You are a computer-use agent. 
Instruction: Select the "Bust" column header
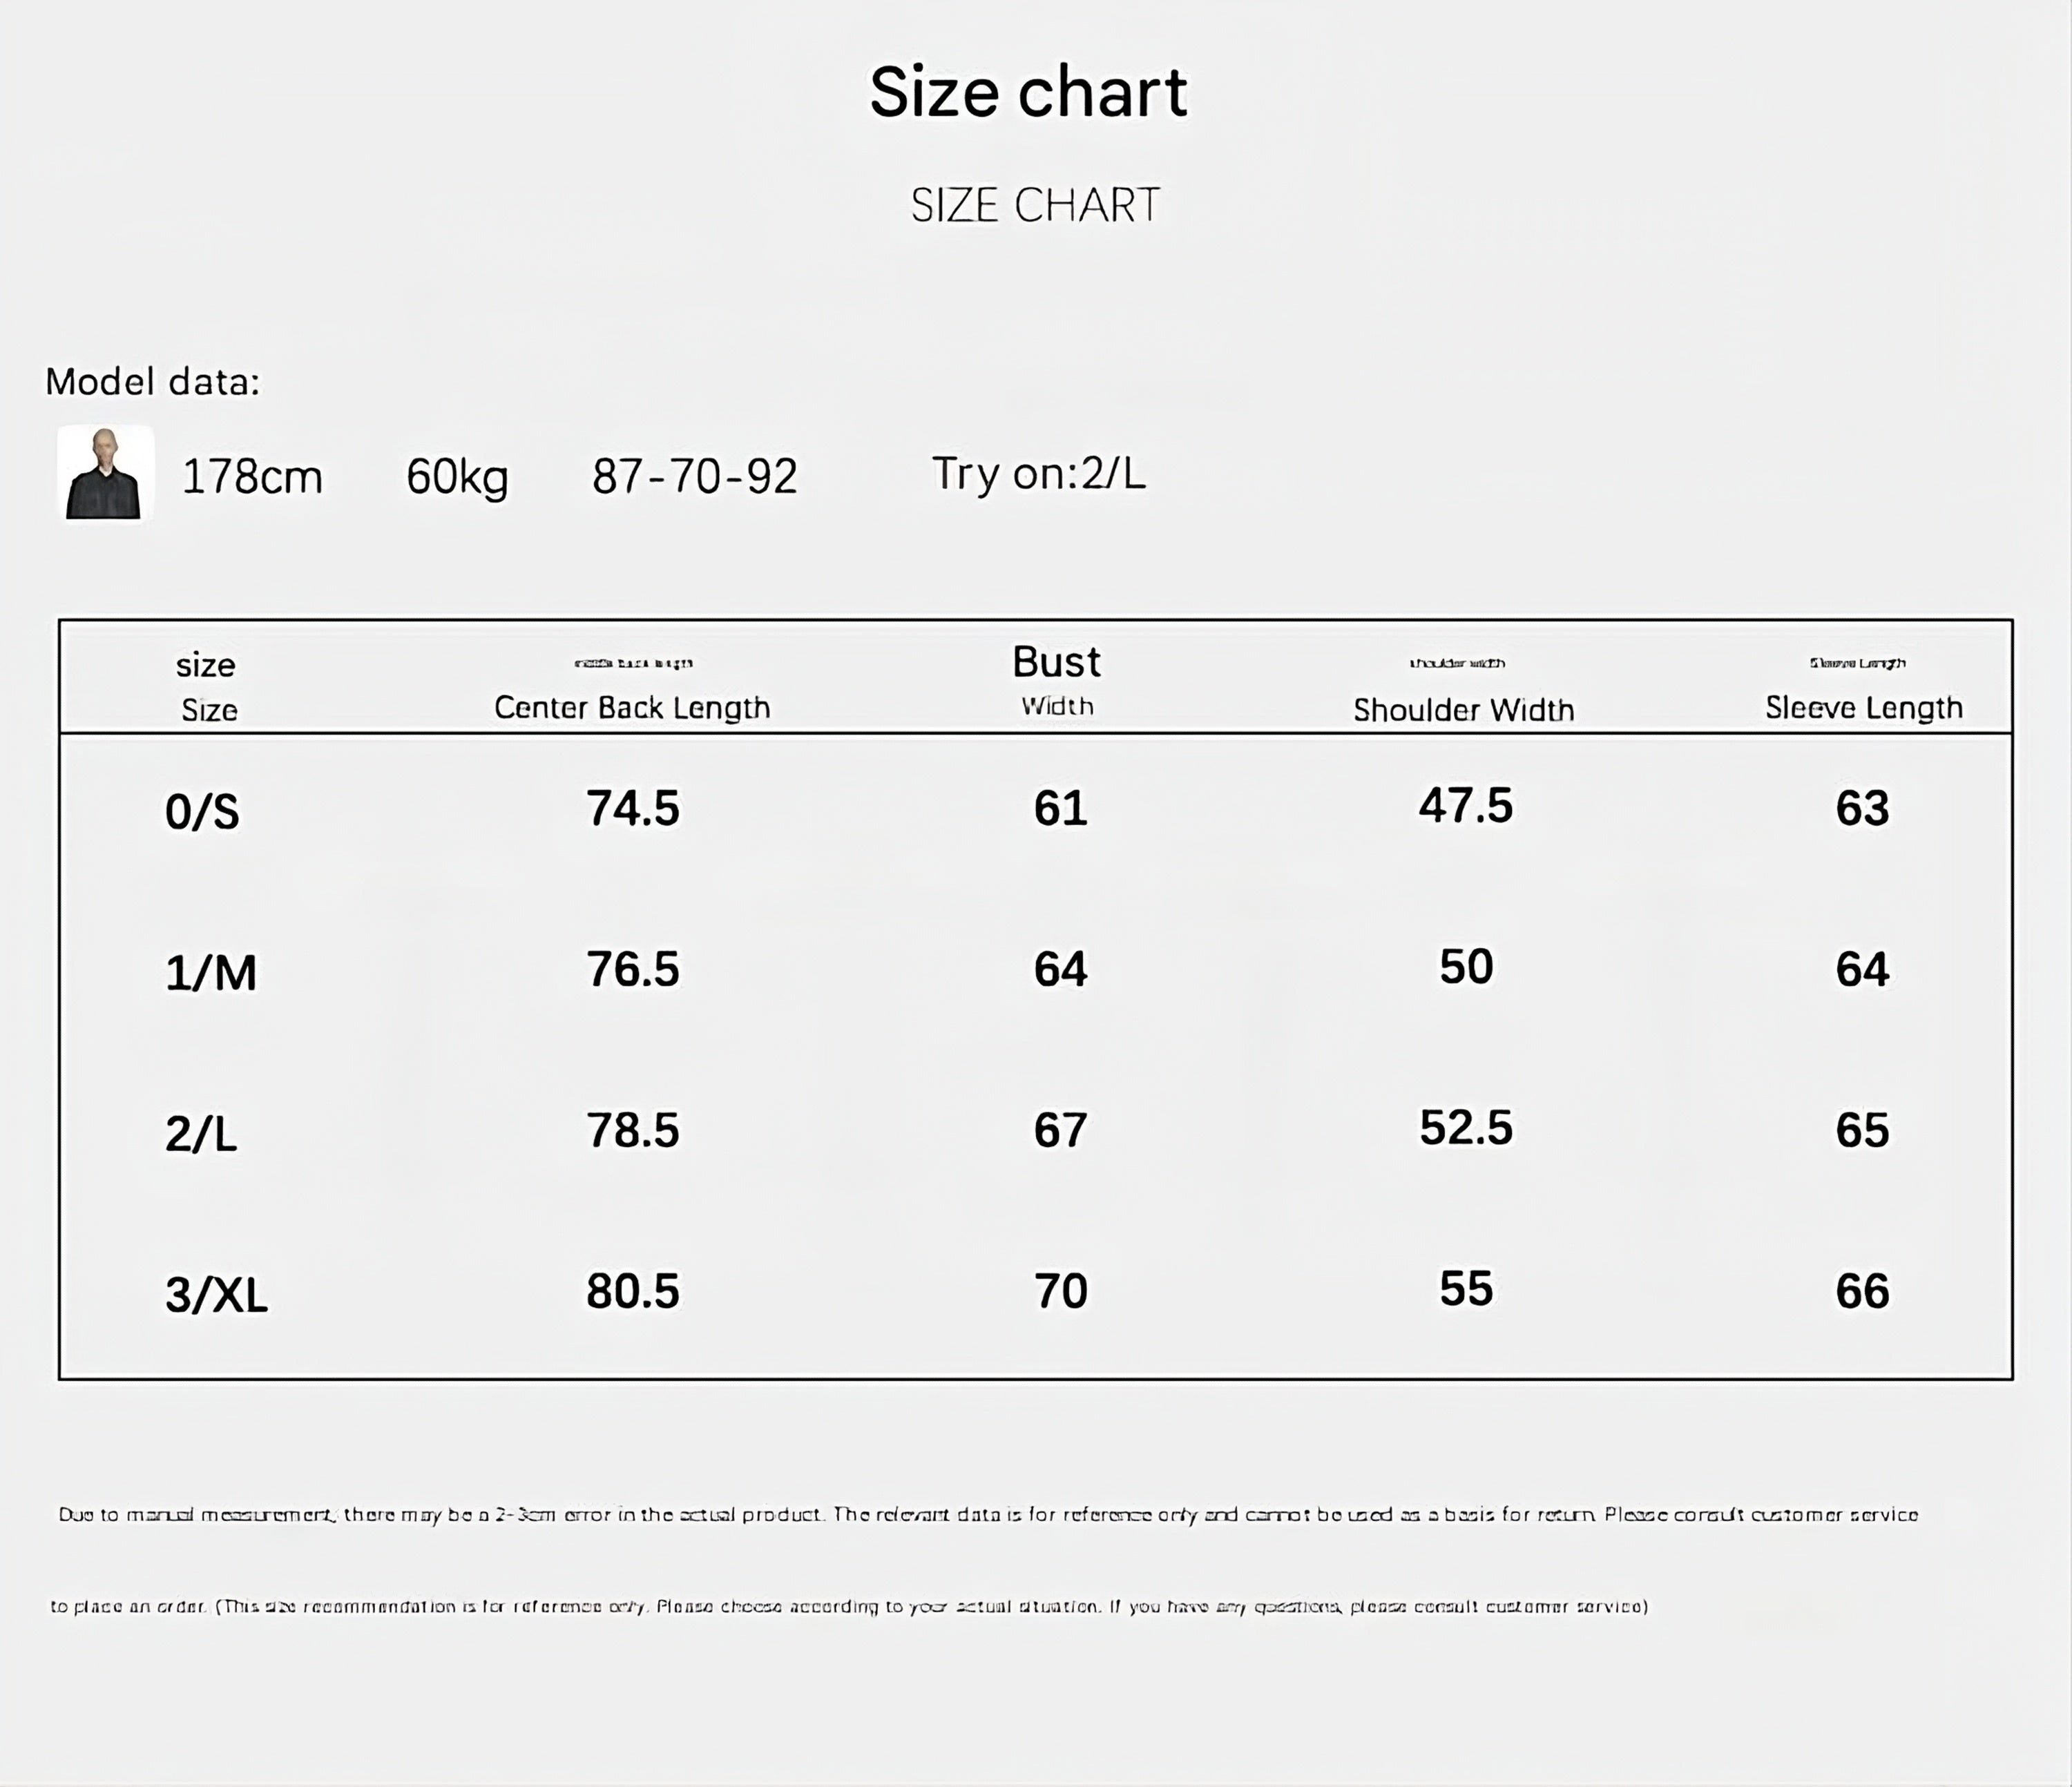pos(1056,662)
